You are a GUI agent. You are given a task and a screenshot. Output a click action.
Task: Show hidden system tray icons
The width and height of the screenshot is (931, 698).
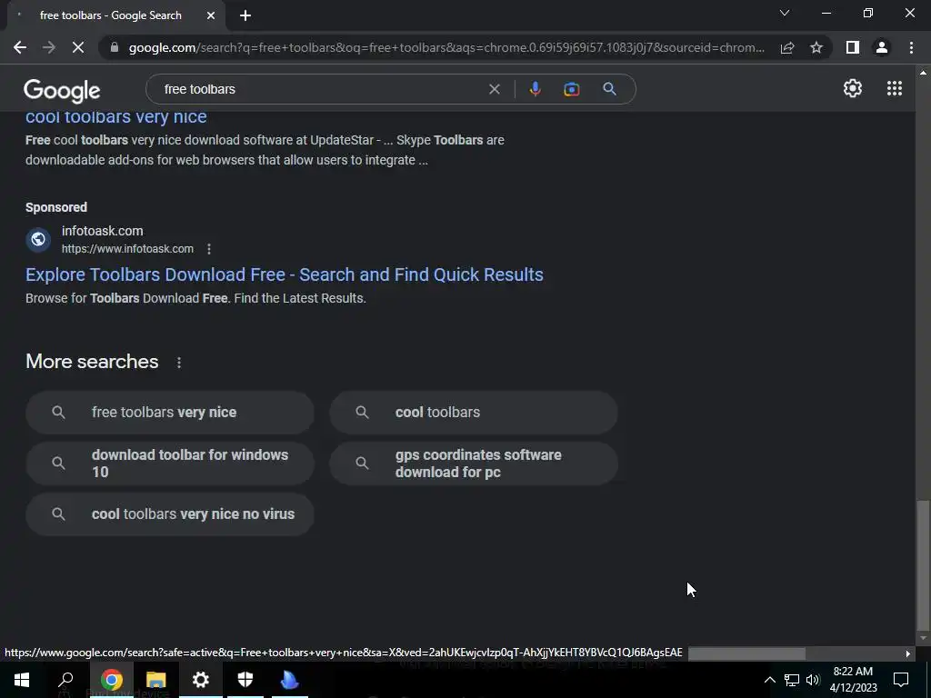pos(769,680)
